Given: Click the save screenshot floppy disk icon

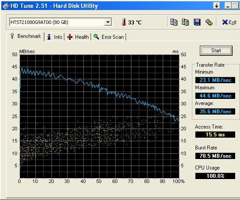Looking at the screenshot, I should click(197, 22).
